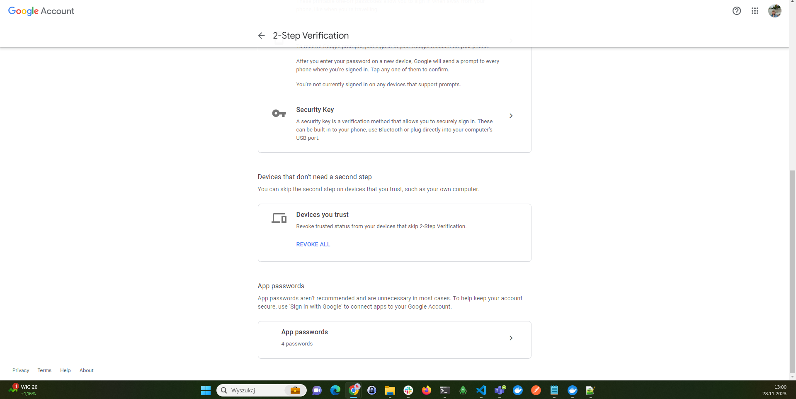
Task: Revoke all trusted devices
Action: pyautogui.click(x=313, y=244)
